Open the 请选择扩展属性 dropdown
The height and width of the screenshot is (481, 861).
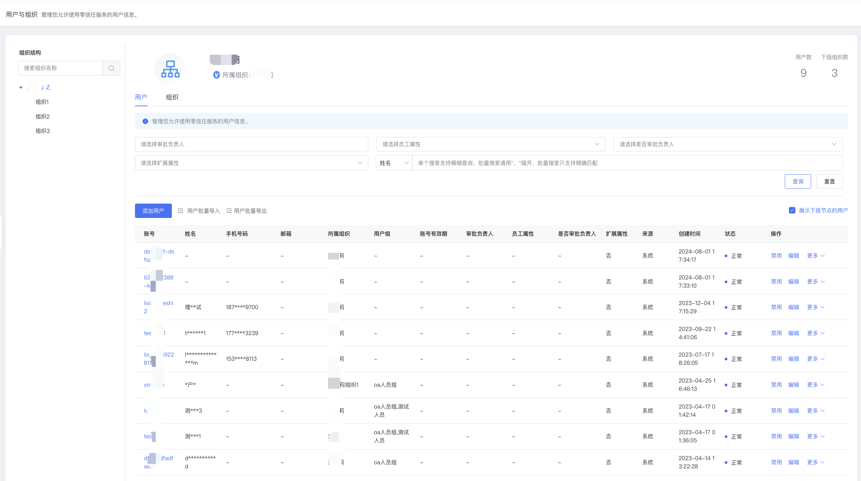251,163
